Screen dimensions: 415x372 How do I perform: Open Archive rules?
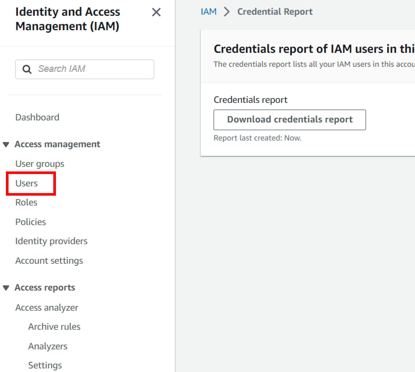(54, 327)
